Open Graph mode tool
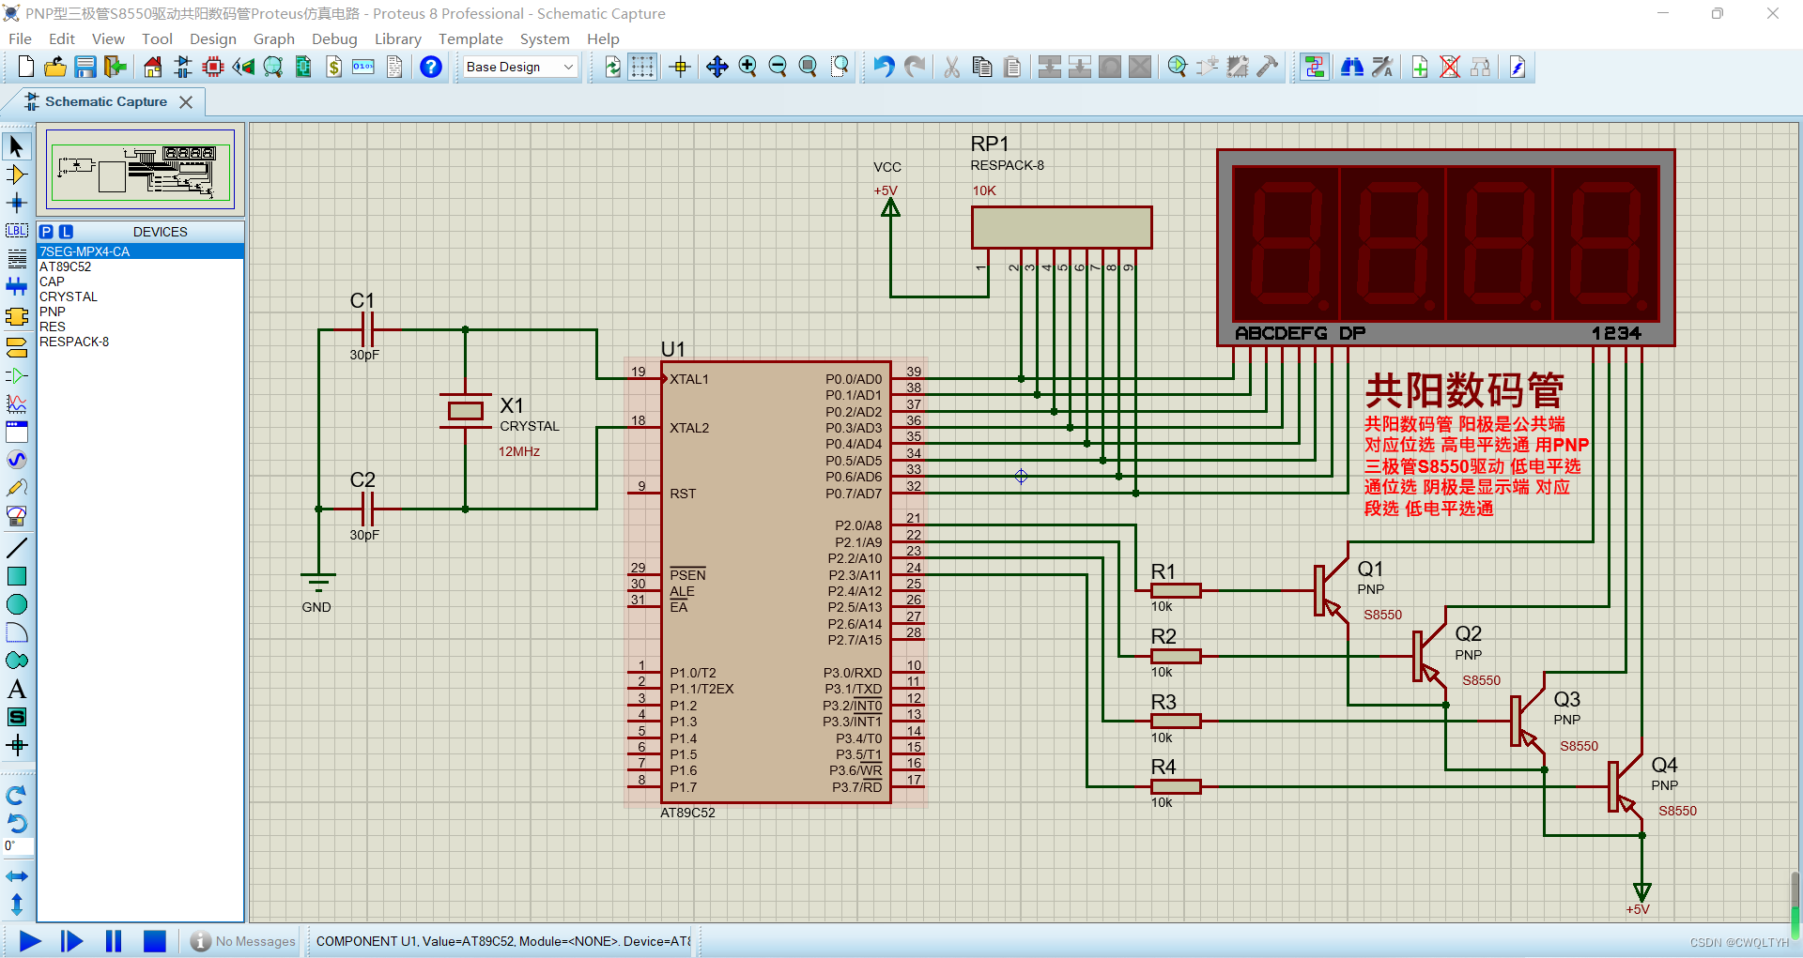The width and height of the screenshot is (1803, 958). (x=16, y=403)
